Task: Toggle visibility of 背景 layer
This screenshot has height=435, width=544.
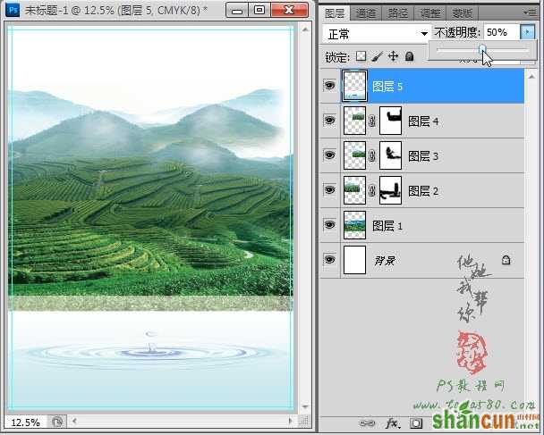Action: pos(329,259)
